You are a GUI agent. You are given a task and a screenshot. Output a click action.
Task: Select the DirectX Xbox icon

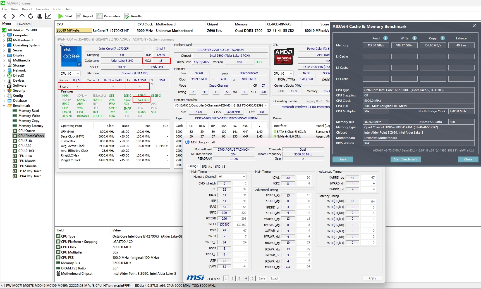(9, 75)
